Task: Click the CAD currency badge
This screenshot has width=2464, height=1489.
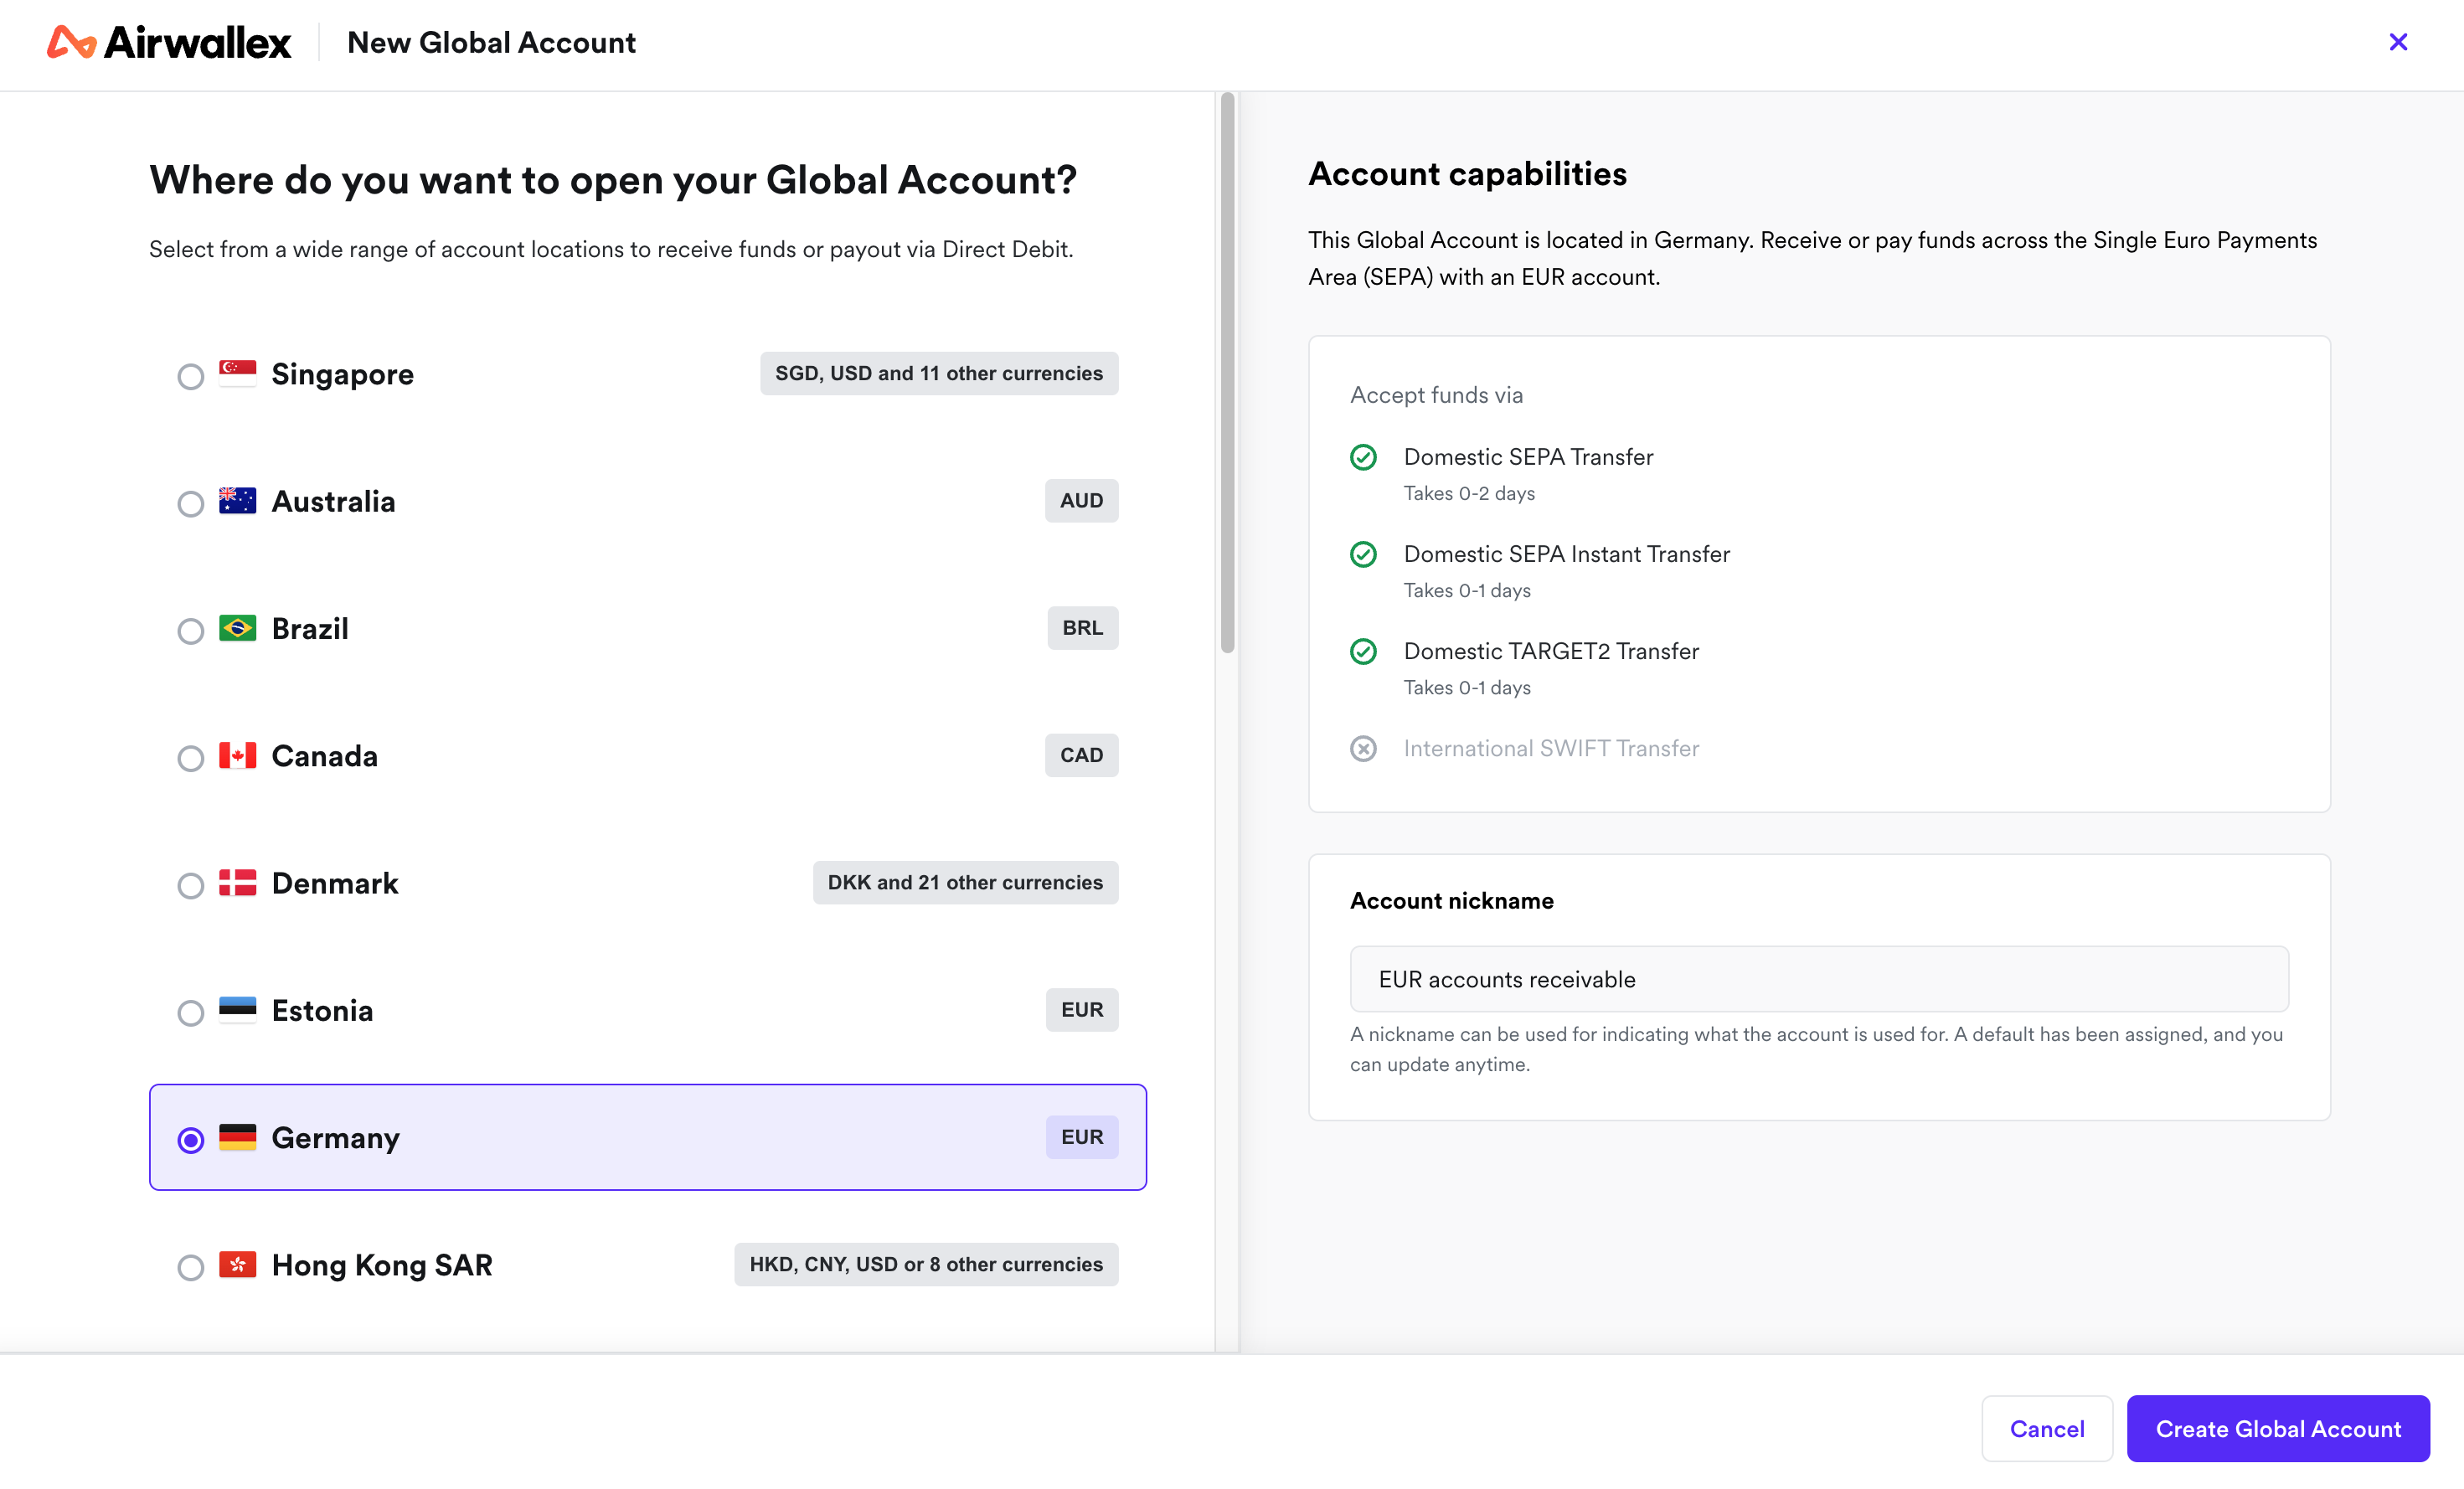Action: (1081, 755)
